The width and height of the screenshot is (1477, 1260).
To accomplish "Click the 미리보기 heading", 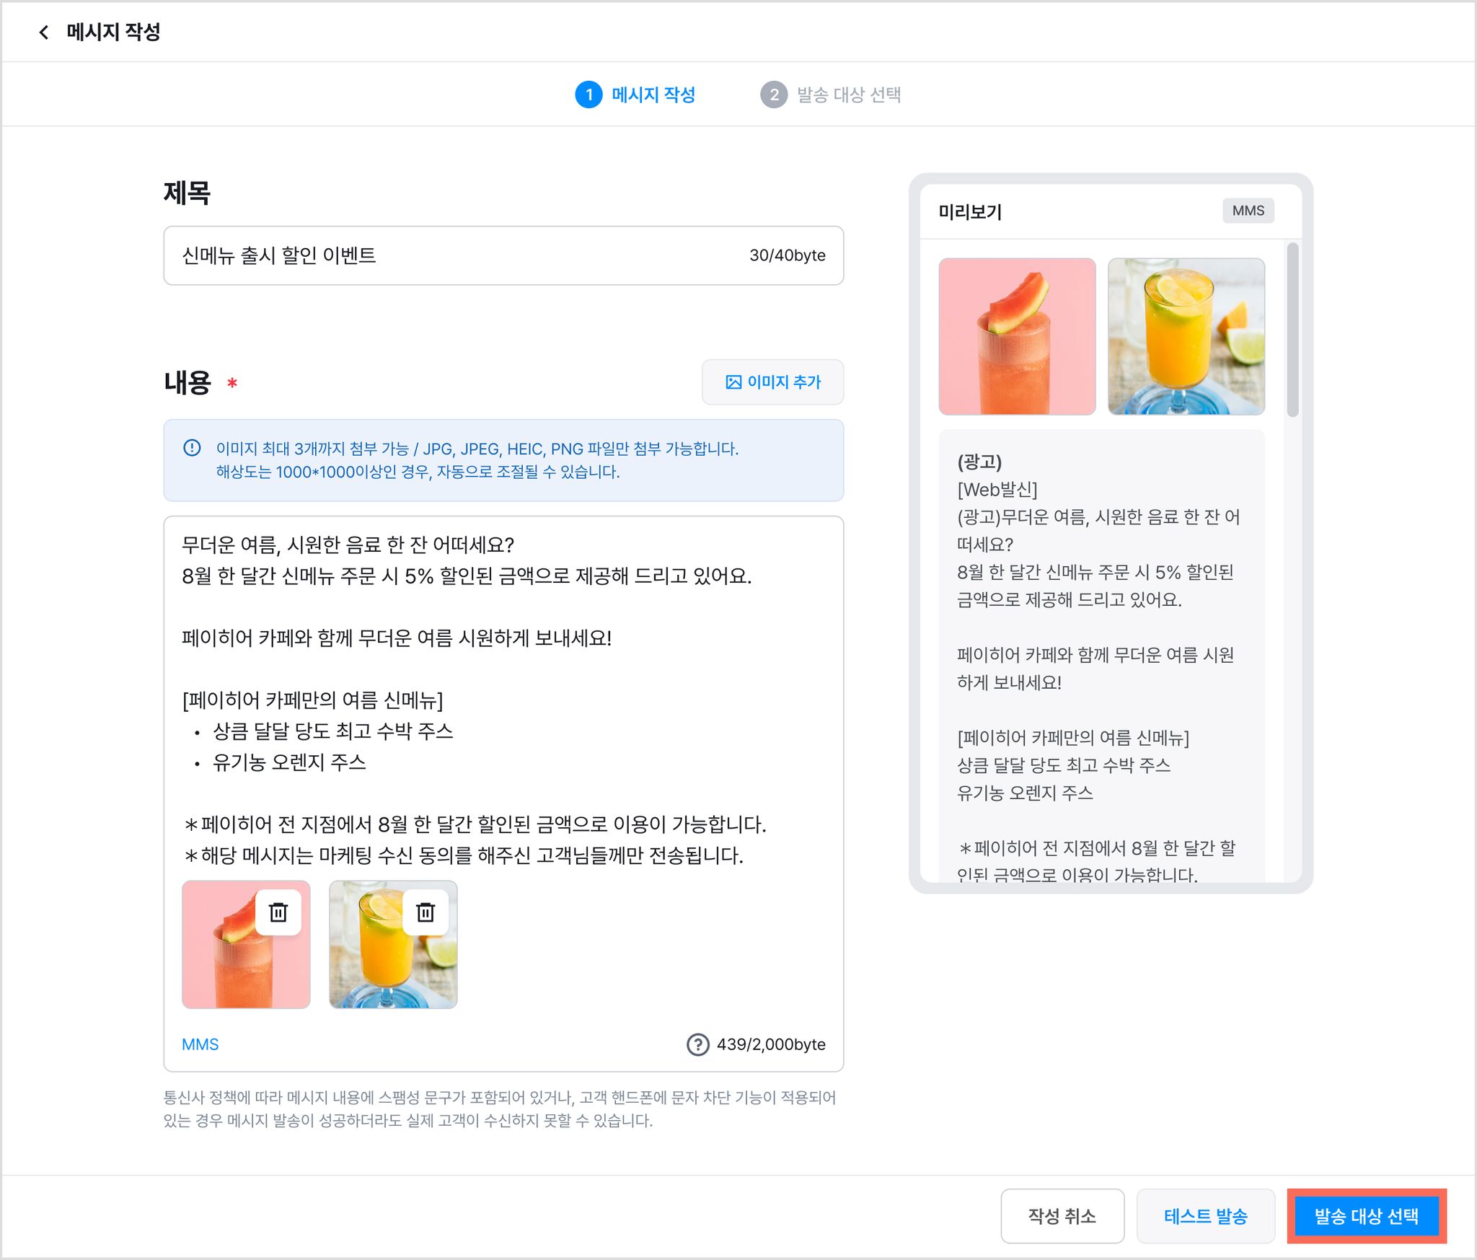I will [x=970, y=211].
